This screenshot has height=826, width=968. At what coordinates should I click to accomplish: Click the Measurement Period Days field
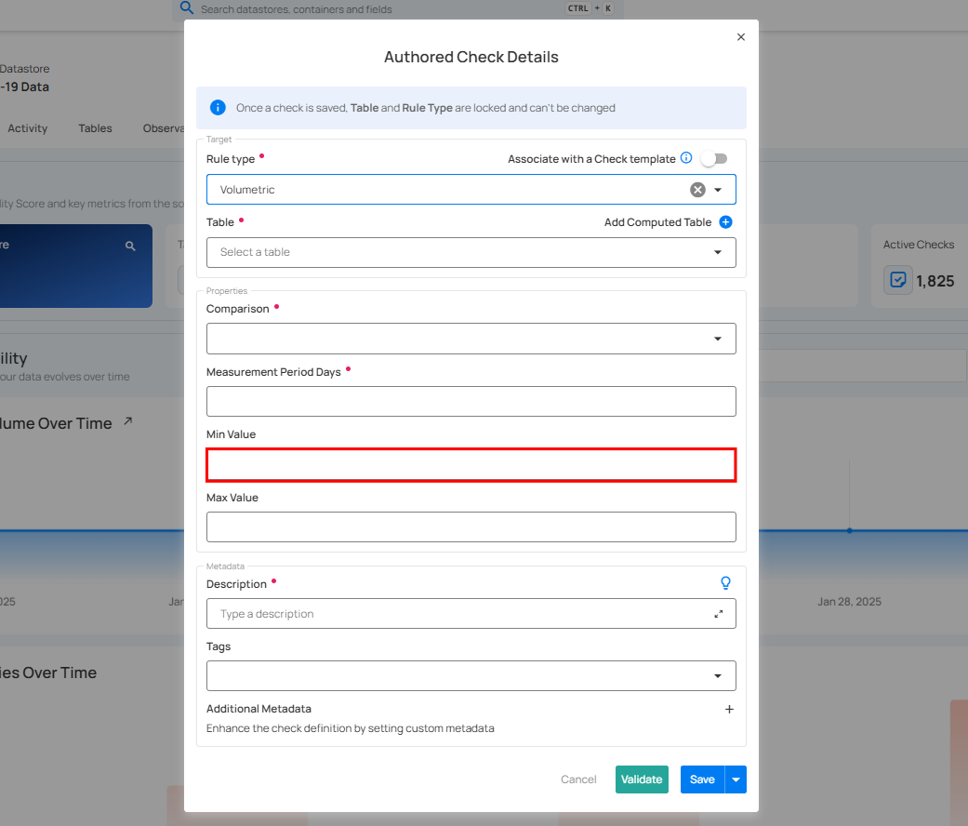(x=471, y=402)
